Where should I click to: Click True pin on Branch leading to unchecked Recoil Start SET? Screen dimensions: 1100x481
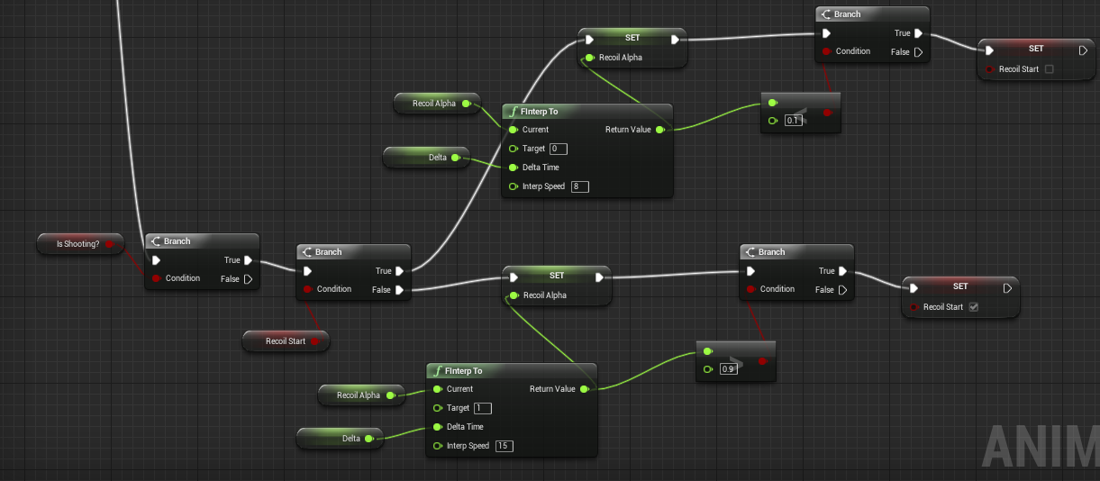tap(919, 33)
